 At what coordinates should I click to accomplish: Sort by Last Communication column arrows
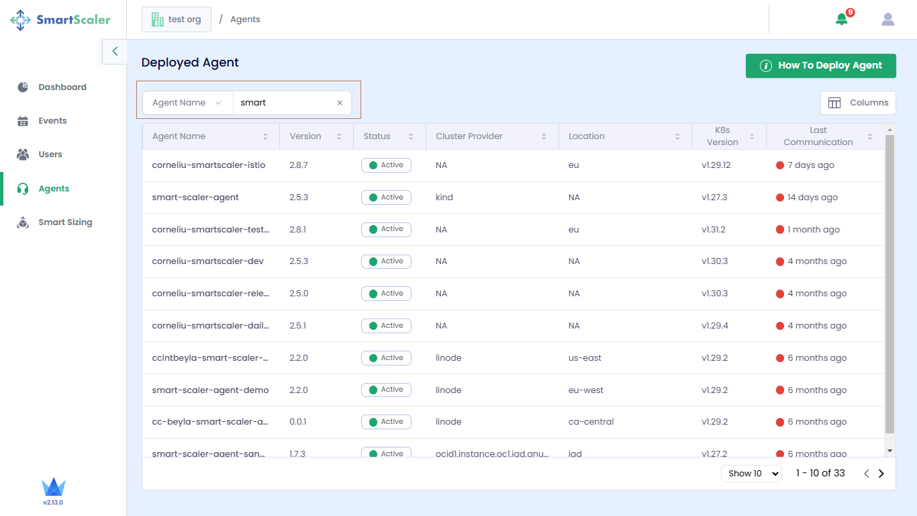[x=870, y=136]
